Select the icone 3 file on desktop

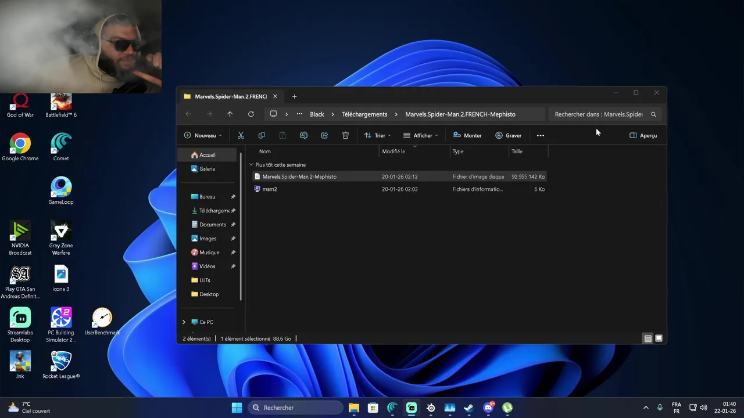click(61, 278)
